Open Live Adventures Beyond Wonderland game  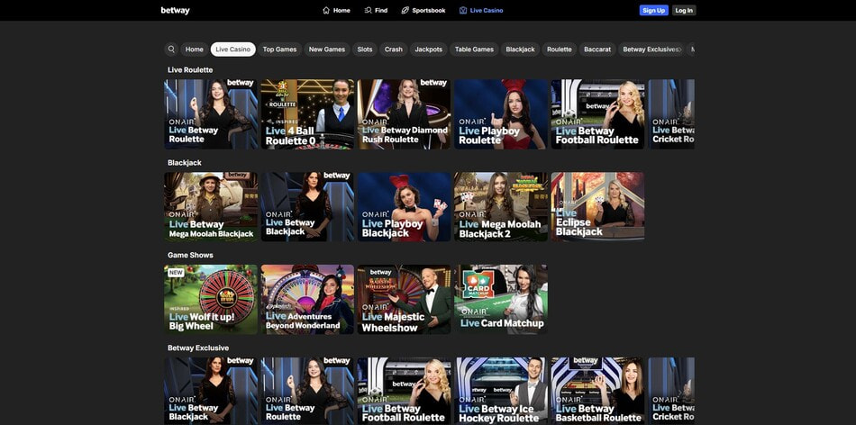point(307,300)
